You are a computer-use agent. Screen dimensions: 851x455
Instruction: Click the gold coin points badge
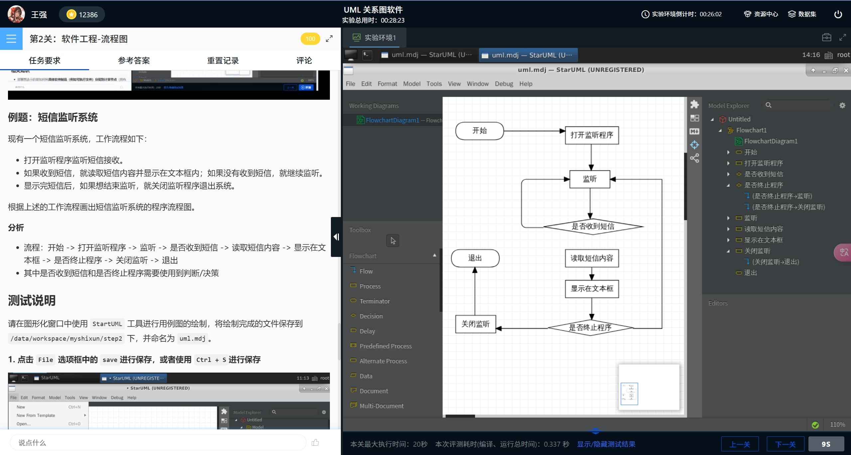pyautogui.click(x=82, y=15)
